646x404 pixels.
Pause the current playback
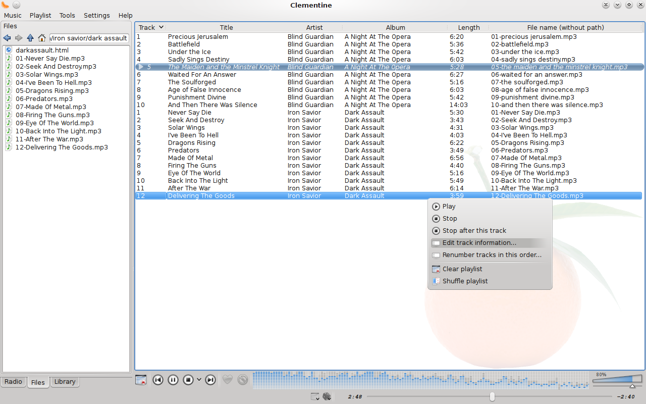tap(173, 380)
